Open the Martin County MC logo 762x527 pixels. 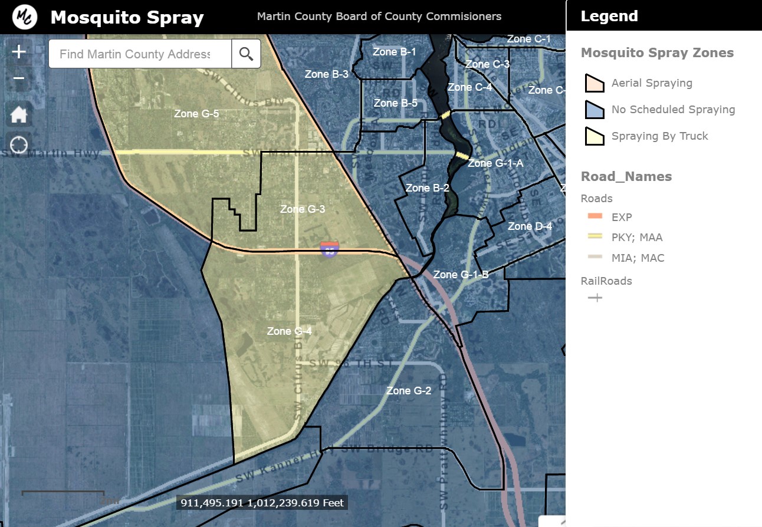point(25,17)
